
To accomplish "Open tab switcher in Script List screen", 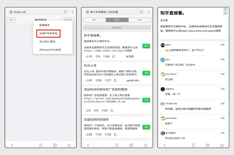I will tap(55, 145).
